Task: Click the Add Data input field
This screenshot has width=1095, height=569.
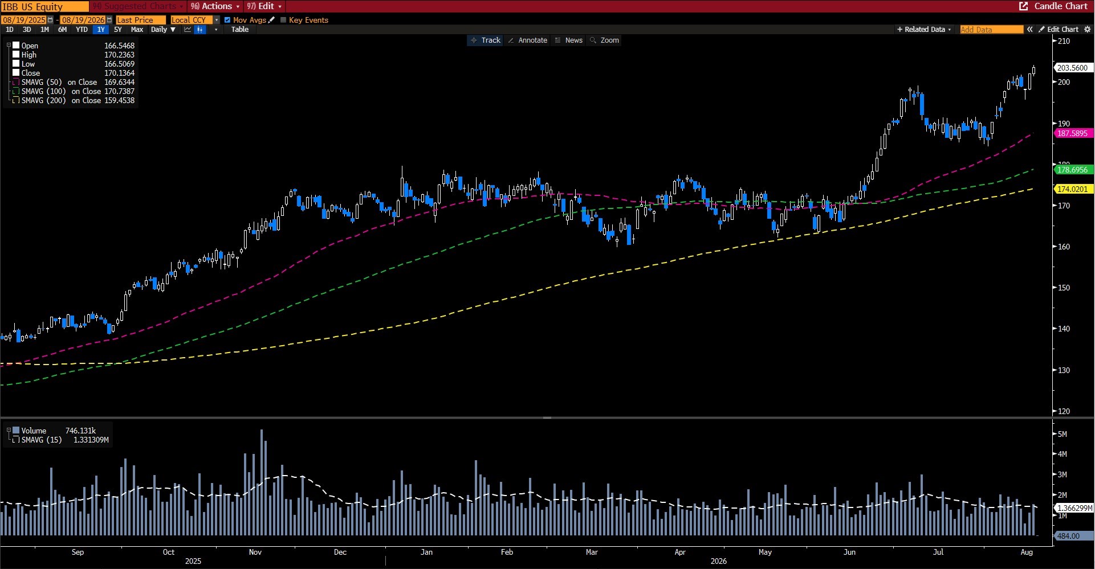Action: [991, 30]
